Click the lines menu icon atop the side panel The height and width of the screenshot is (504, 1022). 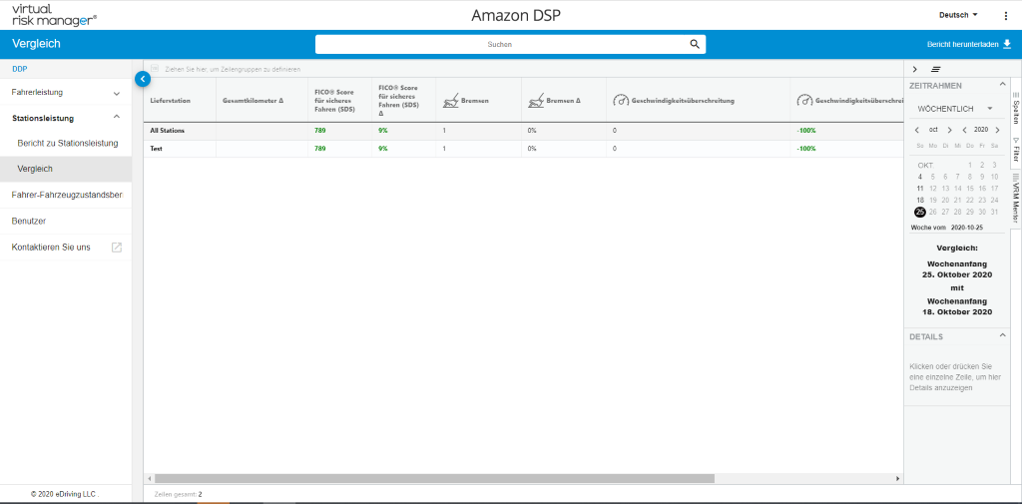pos(936,69)
